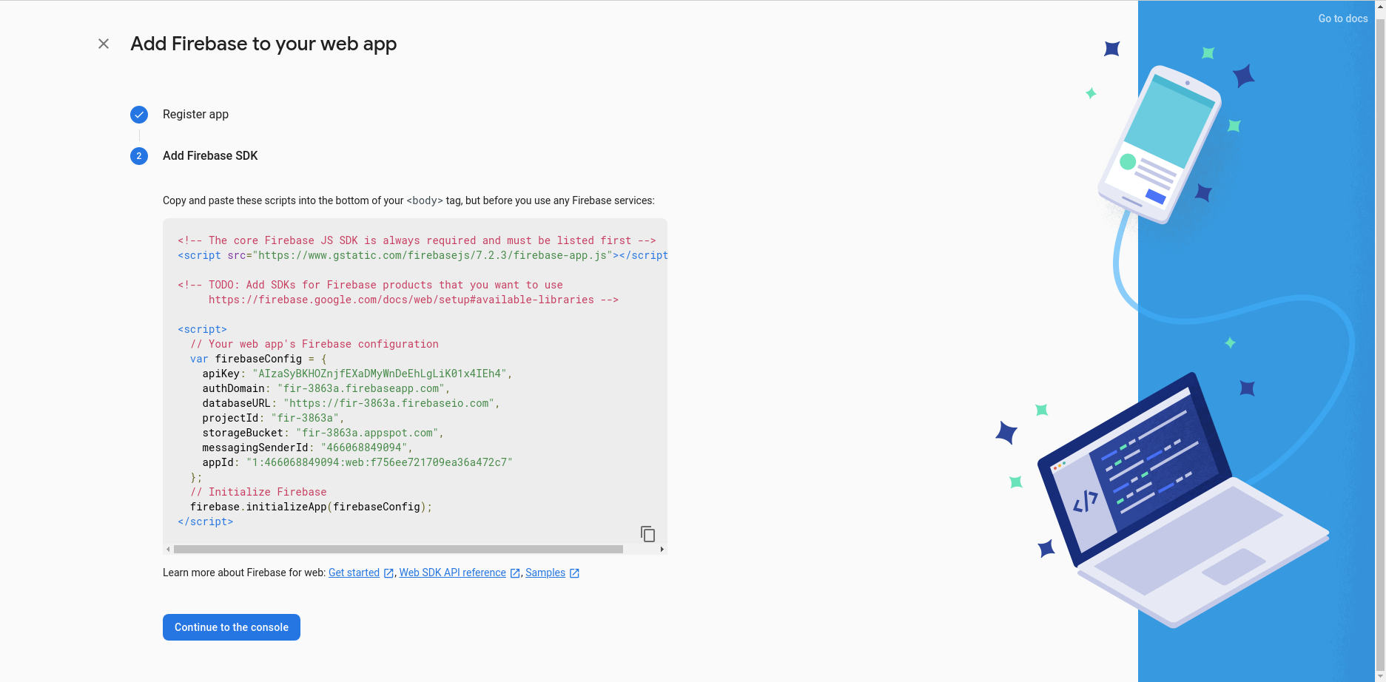
Task: Open the Samples link
Action: tap(545, 573)
